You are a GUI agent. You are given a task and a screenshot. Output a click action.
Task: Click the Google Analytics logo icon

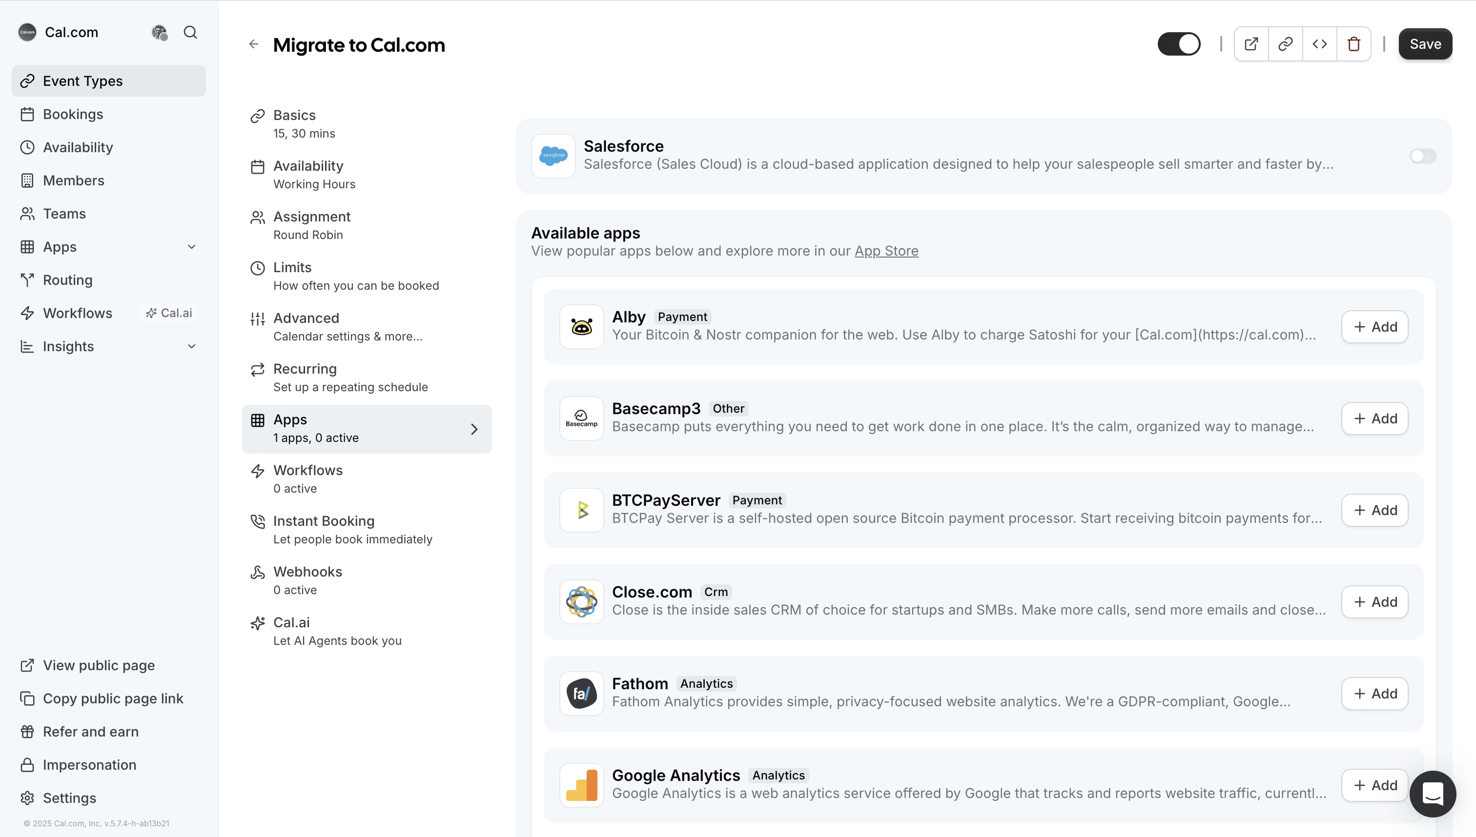pyautogui.click(x=581, y=785)
